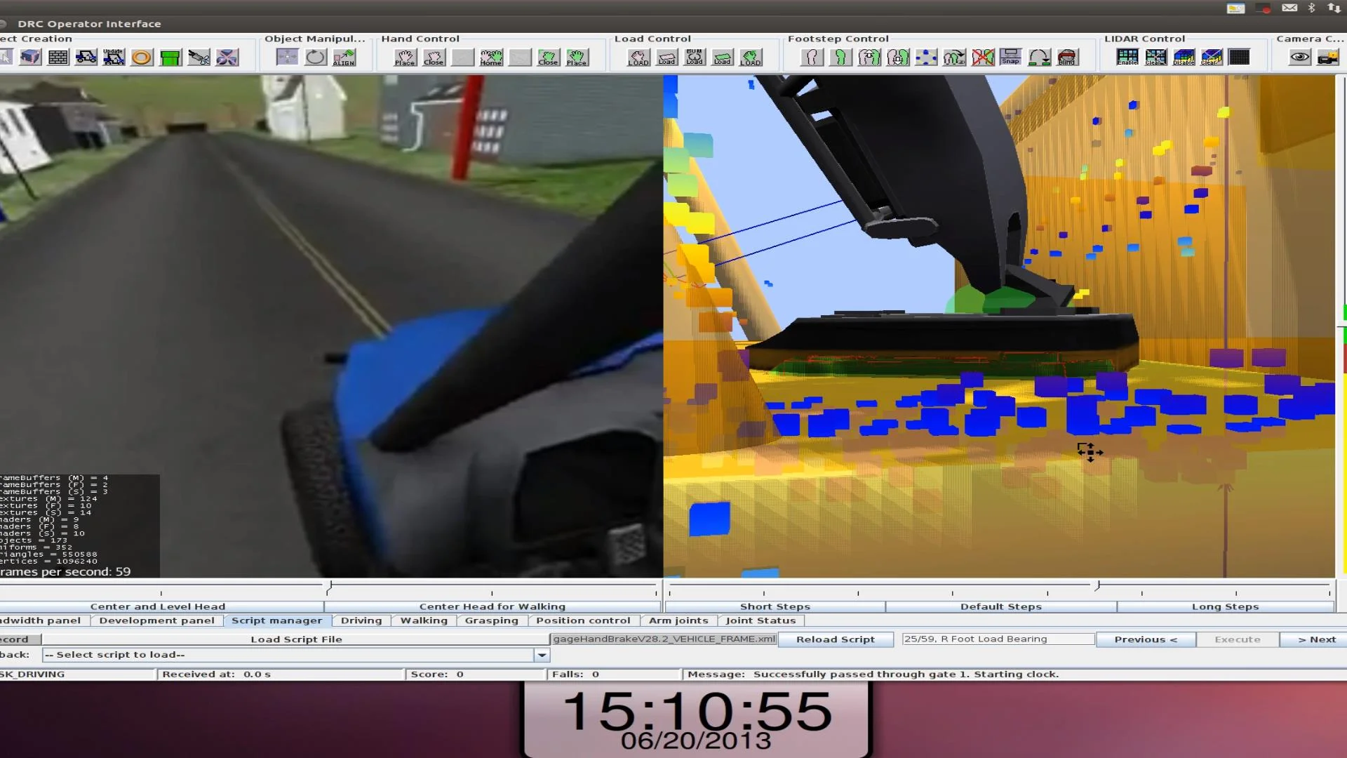Click the Long Steps button
The height and width of the screenshot is (758, 1347).
(x=1225, y=606)
